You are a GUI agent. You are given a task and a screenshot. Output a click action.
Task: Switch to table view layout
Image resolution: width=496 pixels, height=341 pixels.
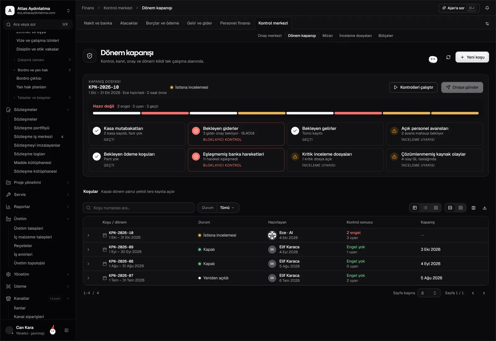click(415, 208)
